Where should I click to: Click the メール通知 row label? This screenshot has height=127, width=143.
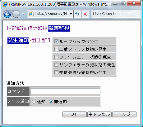tap(18, 101)
